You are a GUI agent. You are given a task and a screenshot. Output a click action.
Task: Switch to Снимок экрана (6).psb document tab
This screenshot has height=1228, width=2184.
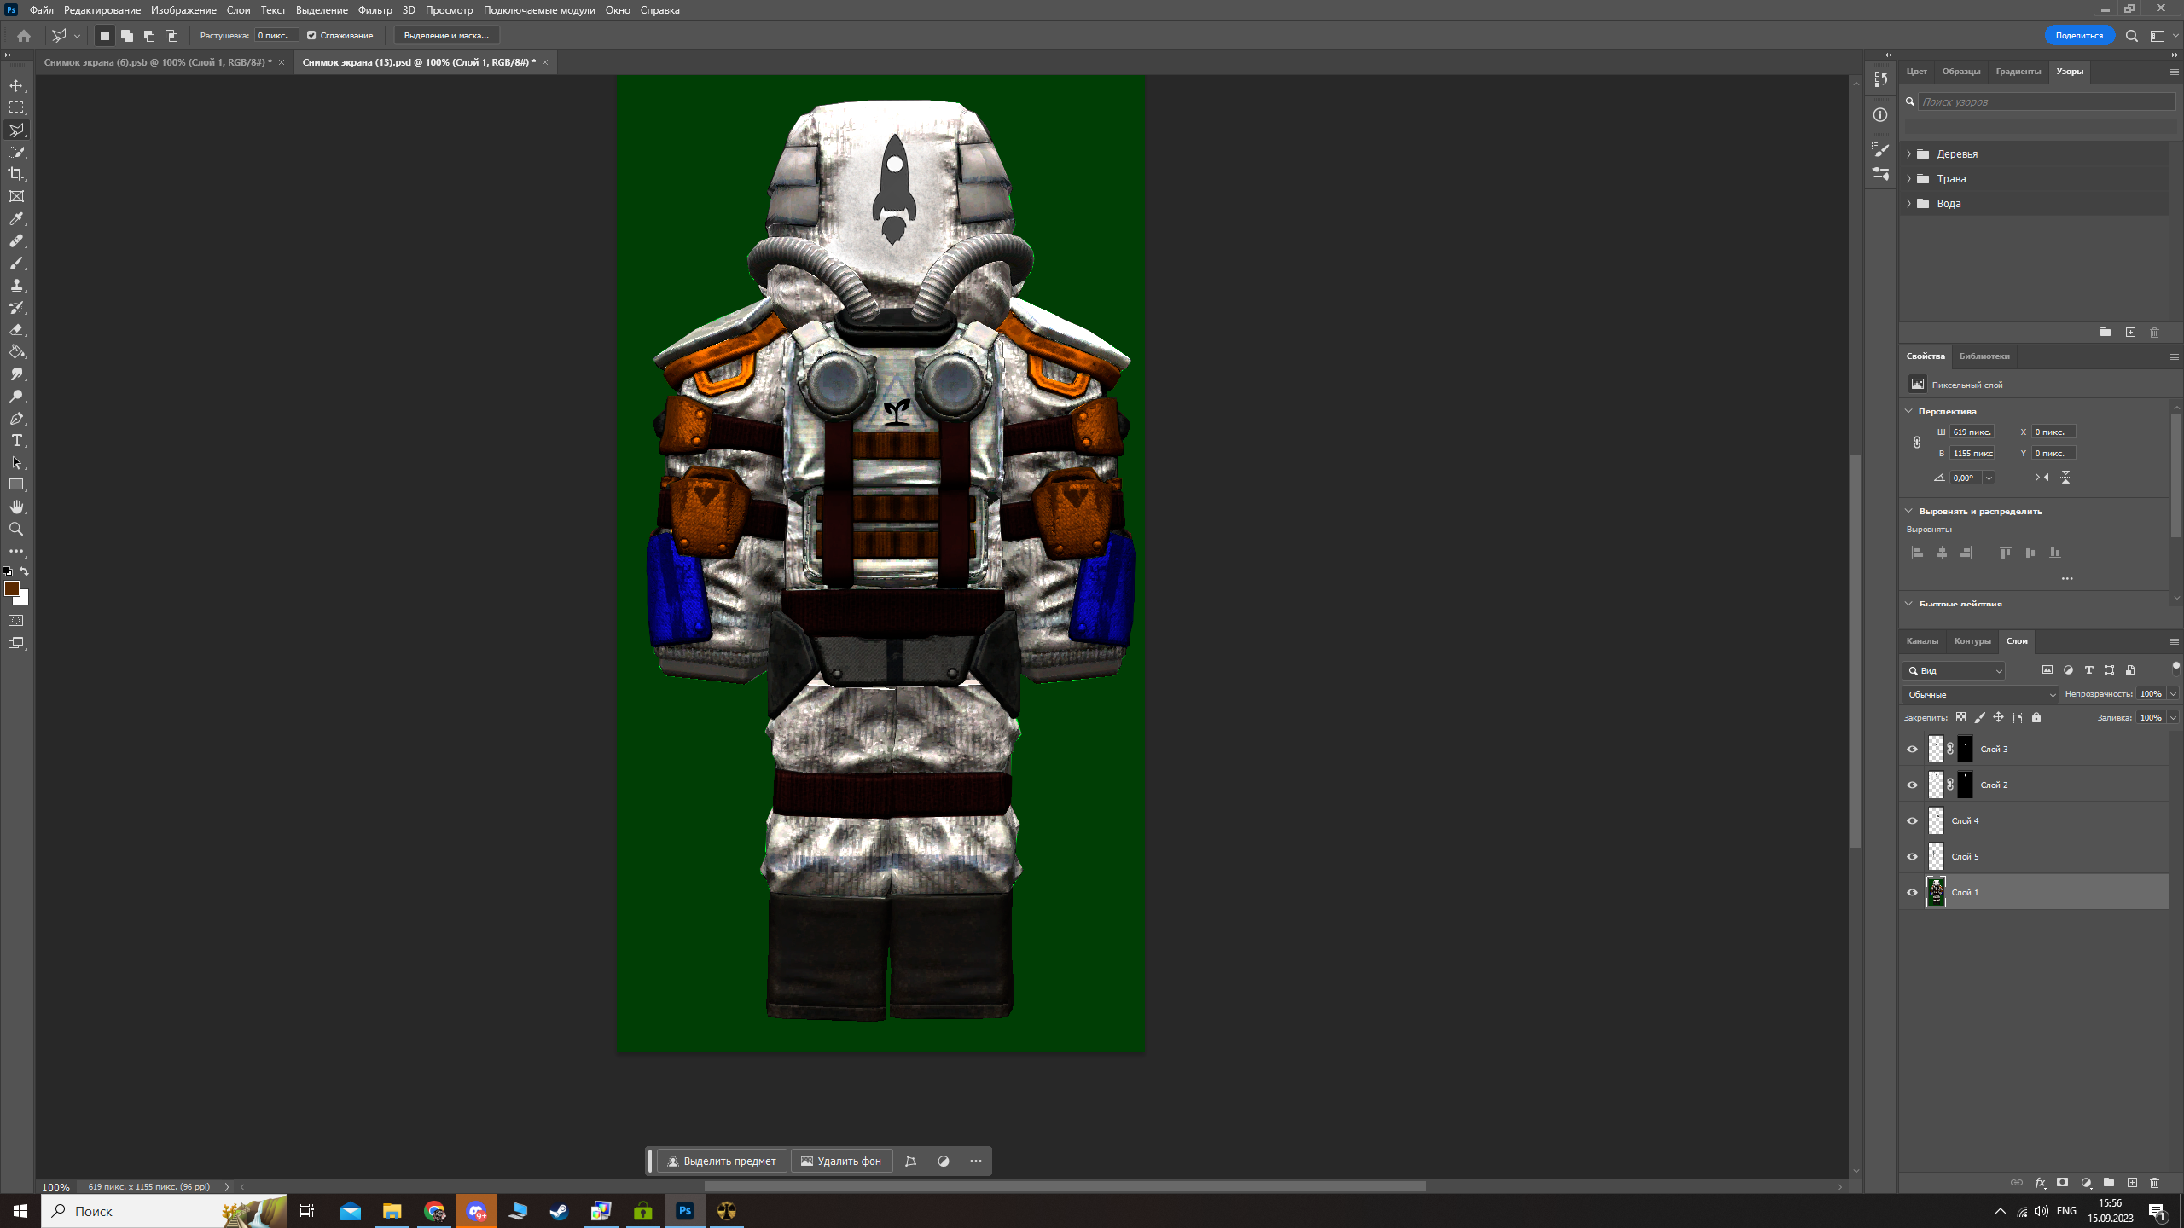(x=158, y=62)
